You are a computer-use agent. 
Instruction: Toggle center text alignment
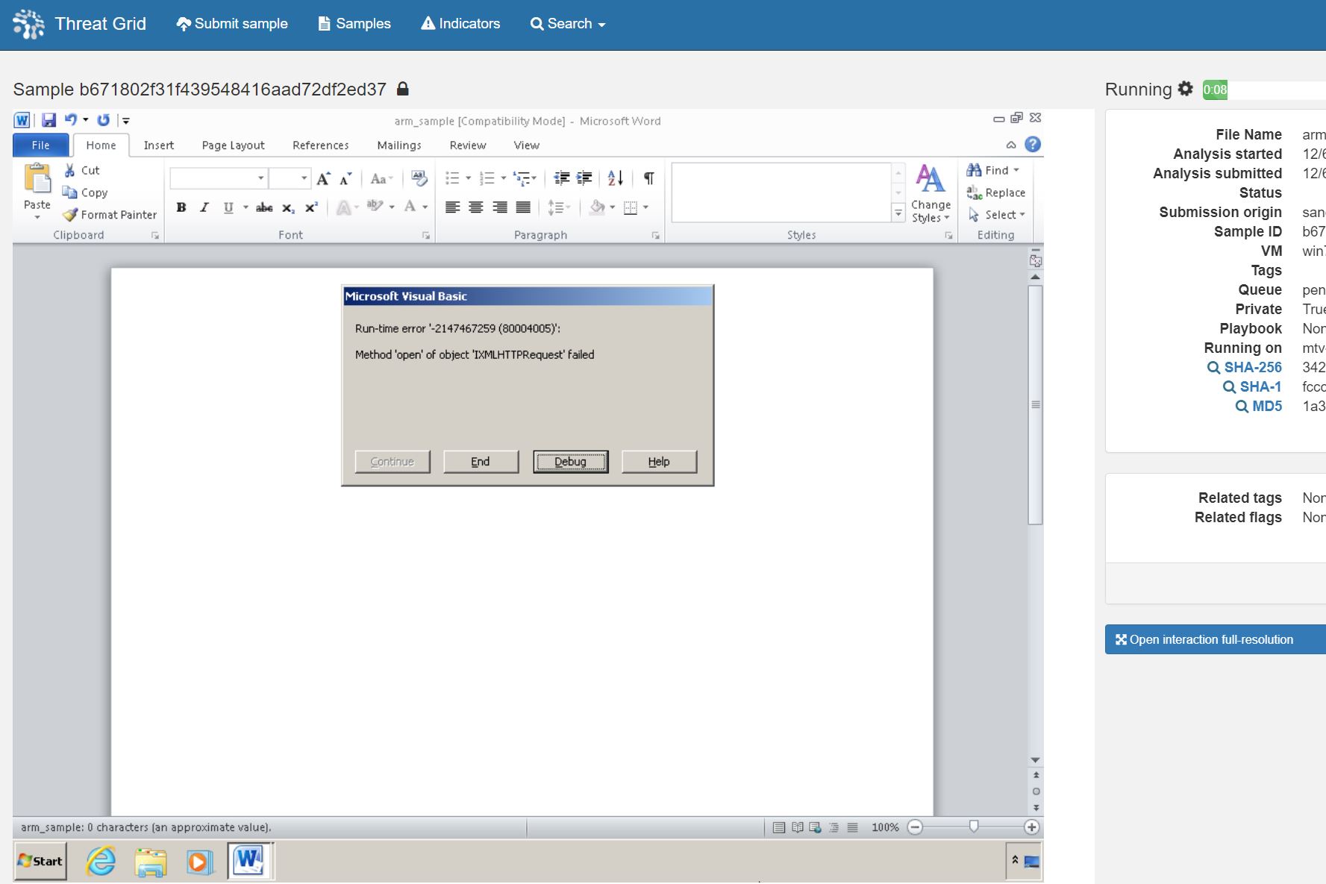click(x=476, y=207)
